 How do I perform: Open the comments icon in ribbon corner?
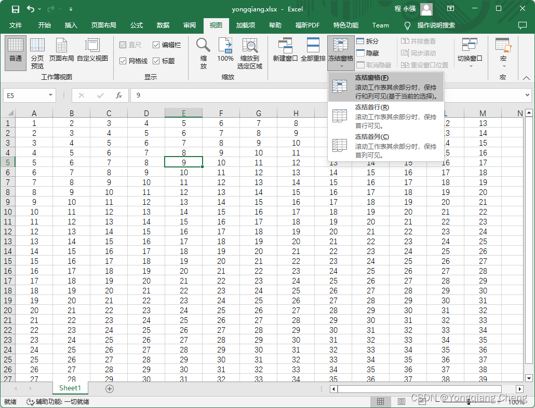[522, 25]
